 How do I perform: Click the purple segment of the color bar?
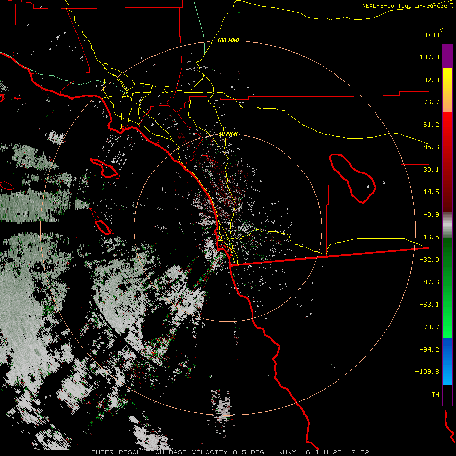pyautogui.click(x=447, y=56)
